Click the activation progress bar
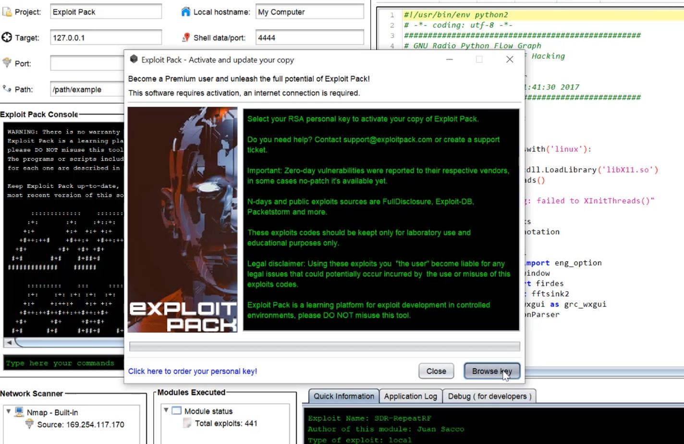 coord(325,346)
